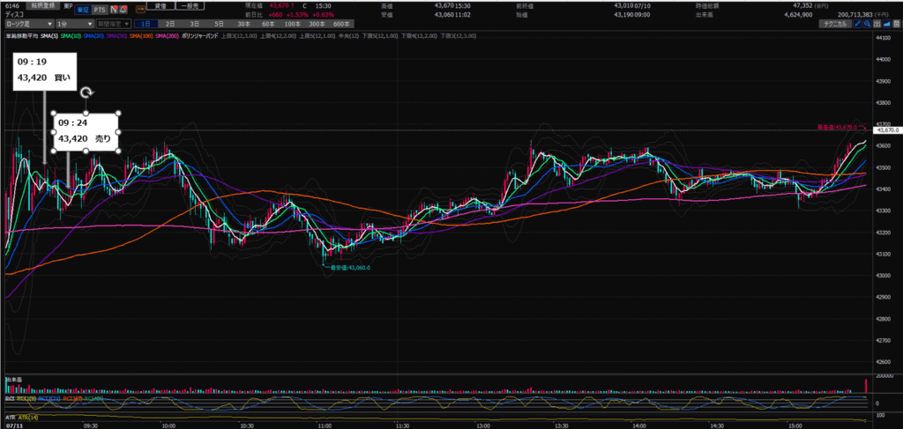
Task: Click the 出 output icon button
Action: pos(877,24)
